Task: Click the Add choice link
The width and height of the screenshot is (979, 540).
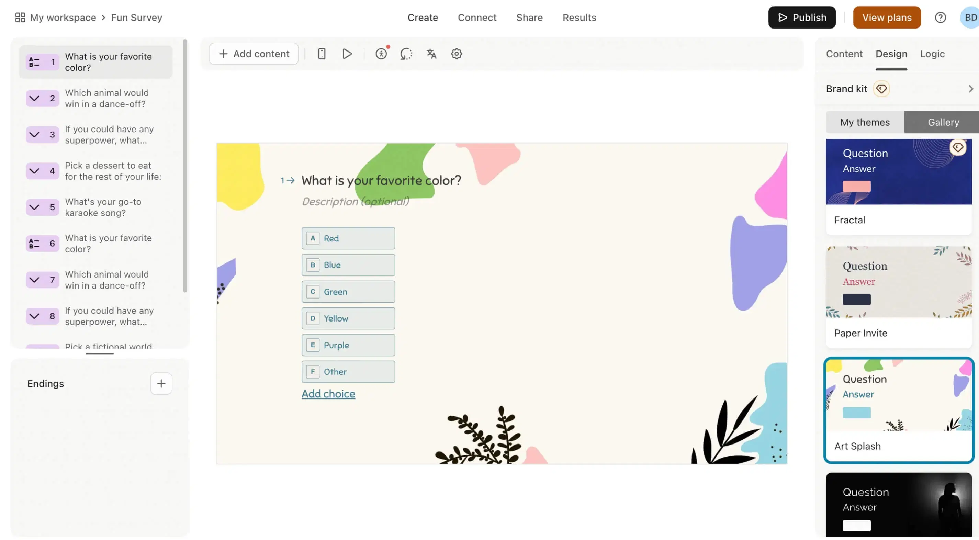Action: [x=328, y=394]
